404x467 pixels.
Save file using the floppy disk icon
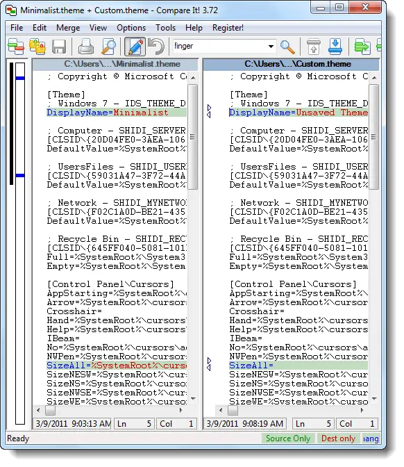pos(59,47)
